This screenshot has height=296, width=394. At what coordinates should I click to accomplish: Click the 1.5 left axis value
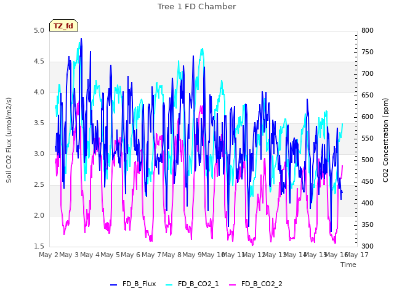39,247
